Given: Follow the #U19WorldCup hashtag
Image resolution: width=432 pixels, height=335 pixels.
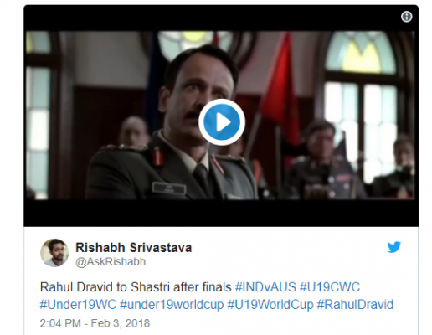Looking at the screenshot, I should (270, 304).
